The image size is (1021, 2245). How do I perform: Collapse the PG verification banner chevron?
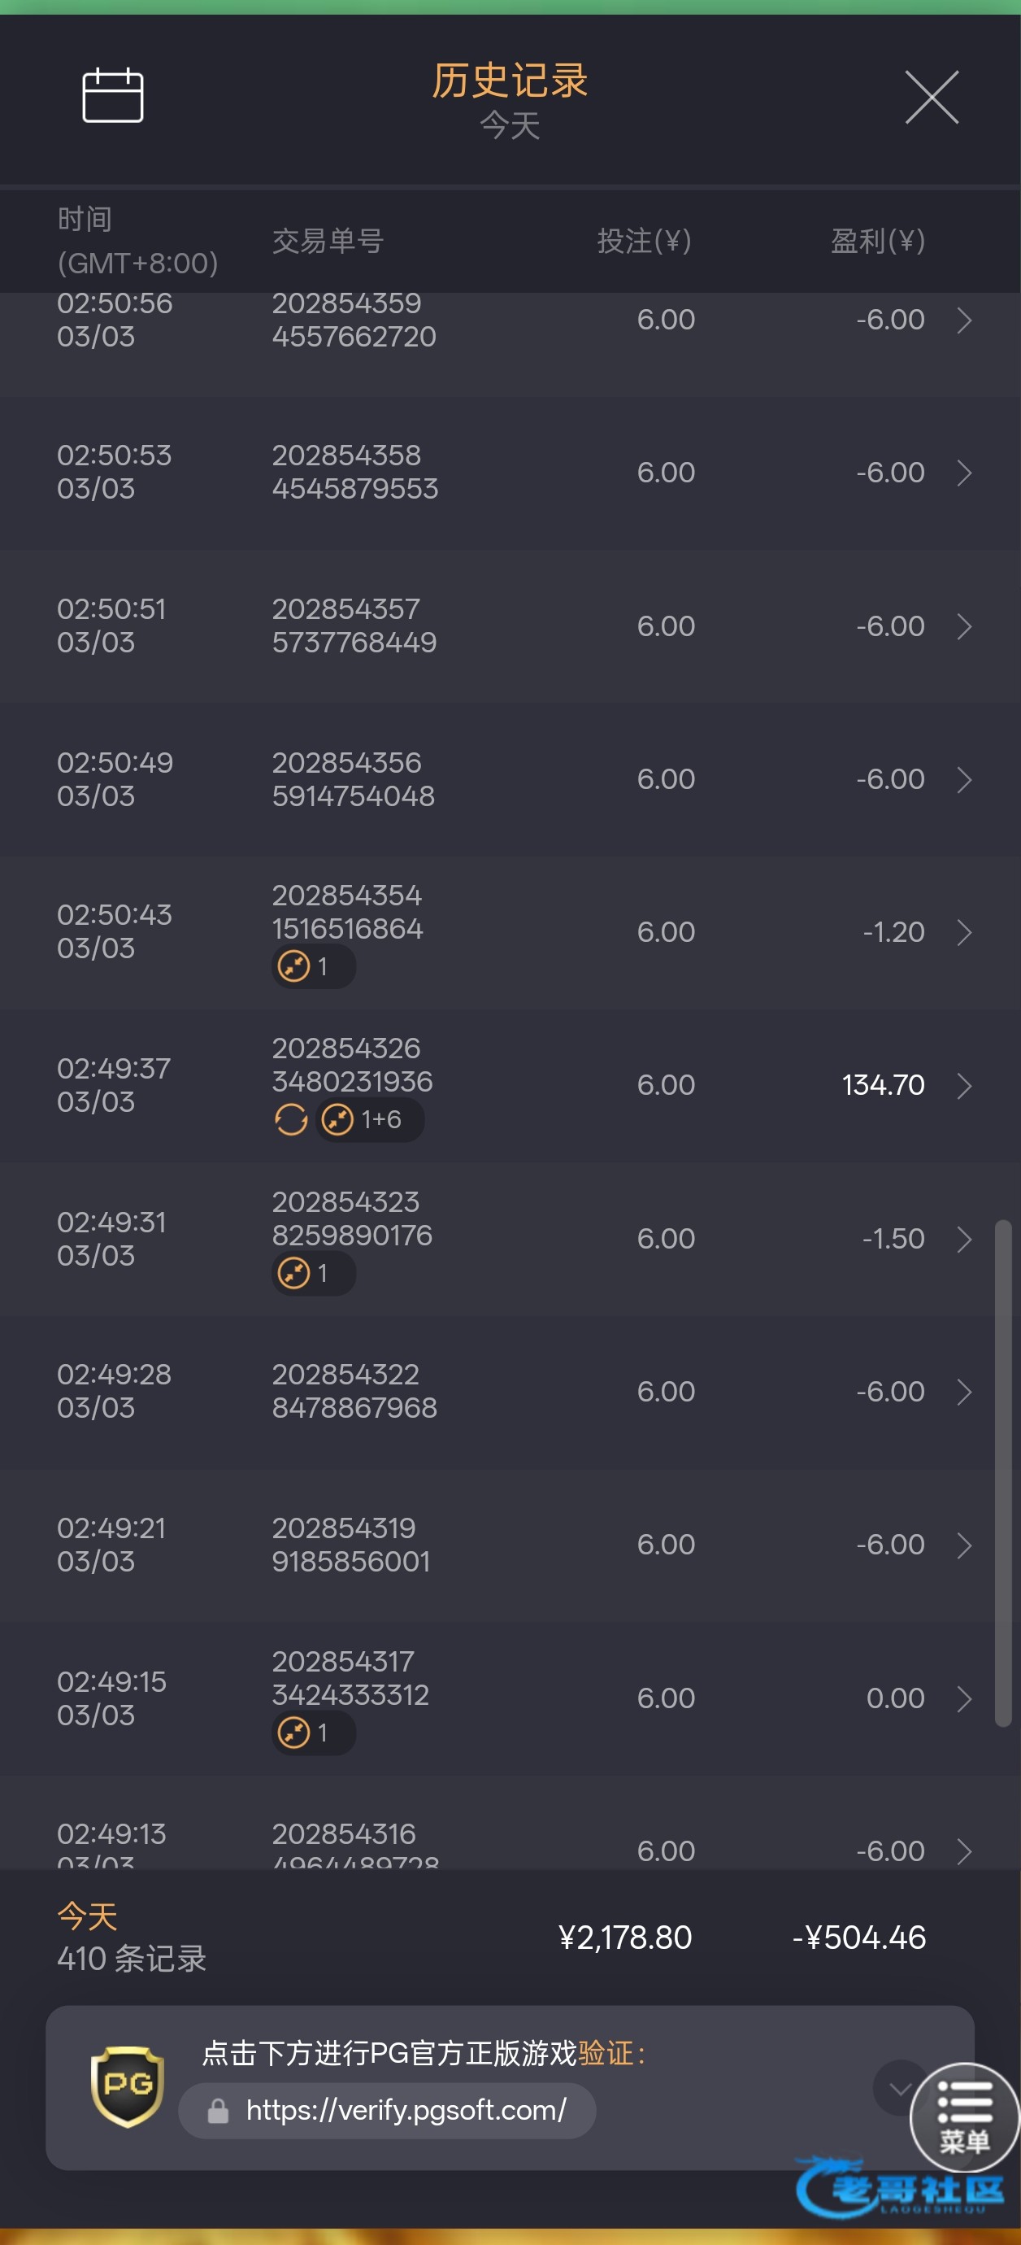(x=899, y=2087)
